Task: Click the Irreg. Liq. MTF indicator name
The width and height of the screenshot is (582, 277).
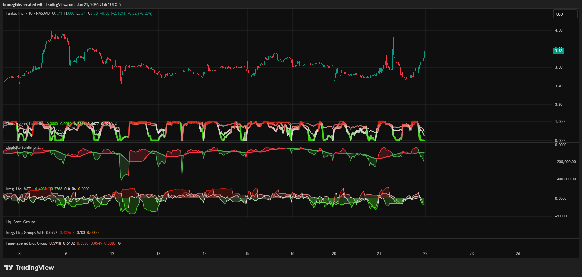Action: (x=18, y=189)
